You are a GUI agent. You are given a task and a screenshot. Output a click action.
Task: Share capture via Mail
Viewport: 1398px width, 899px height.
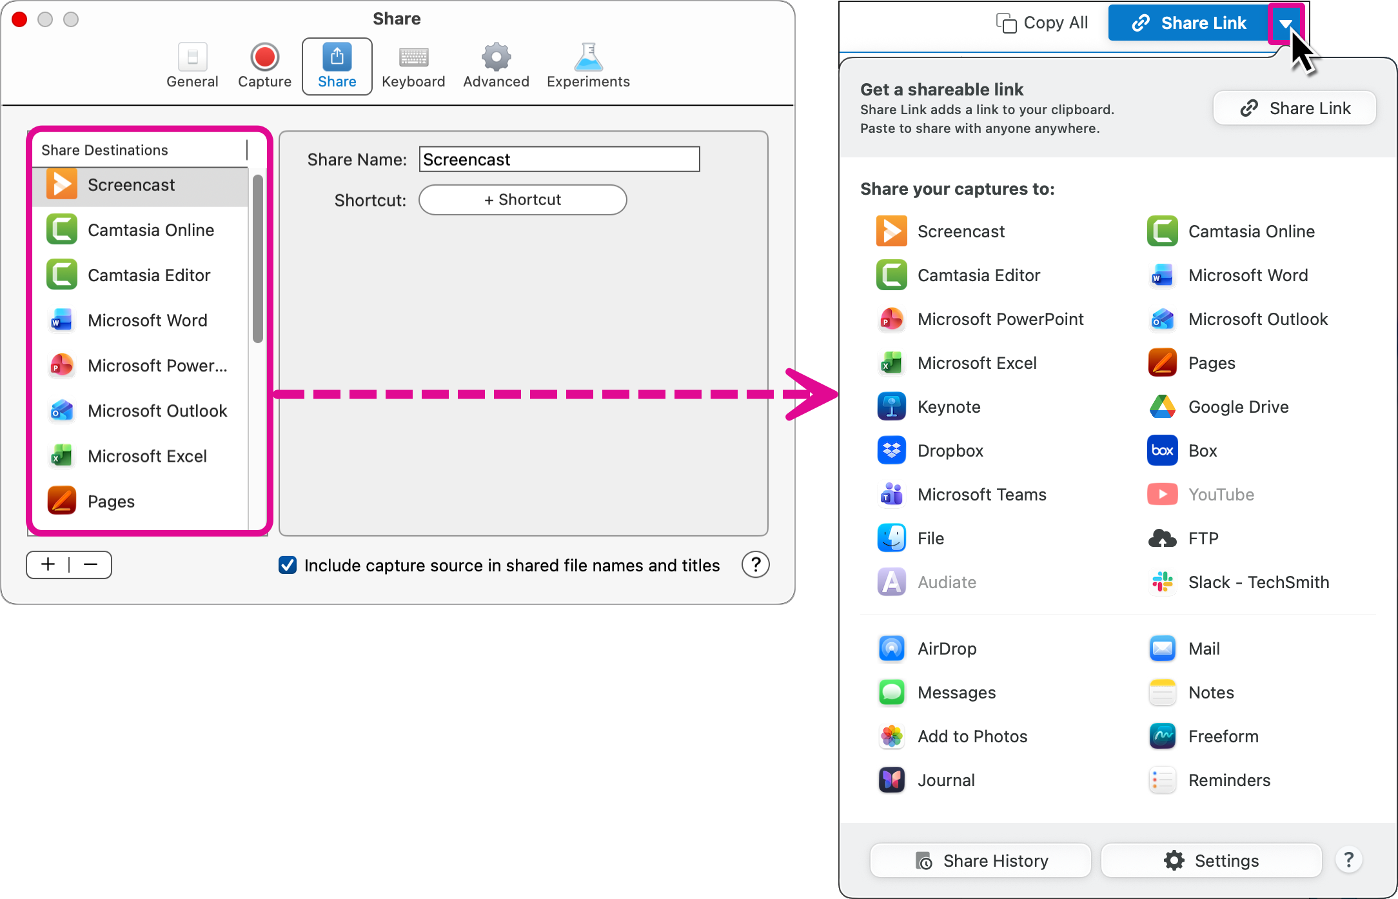click(1184, 649)
